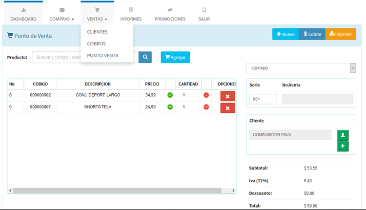Go to the DASHBOARD tab
Screen dimensions: 366x210
pyautogui.click(x=23, y=14)
